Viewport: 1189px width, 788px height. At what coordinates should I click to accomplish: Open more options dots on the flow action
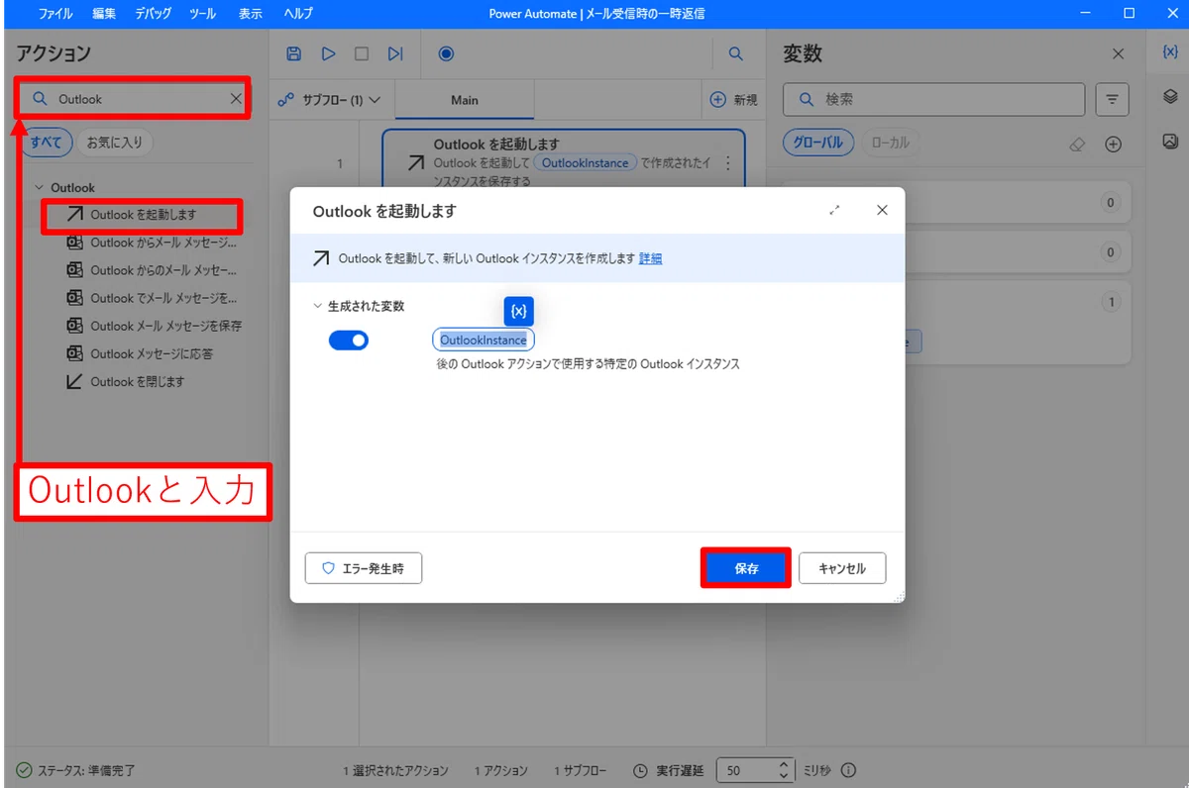click(728, 163)
